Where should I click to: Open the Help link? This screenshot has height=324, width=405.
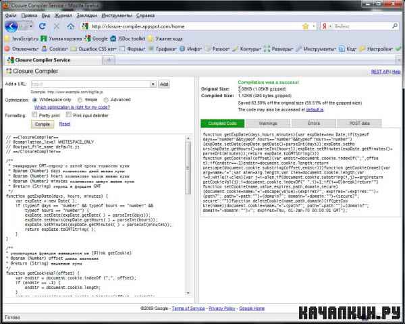pos(396,72)
